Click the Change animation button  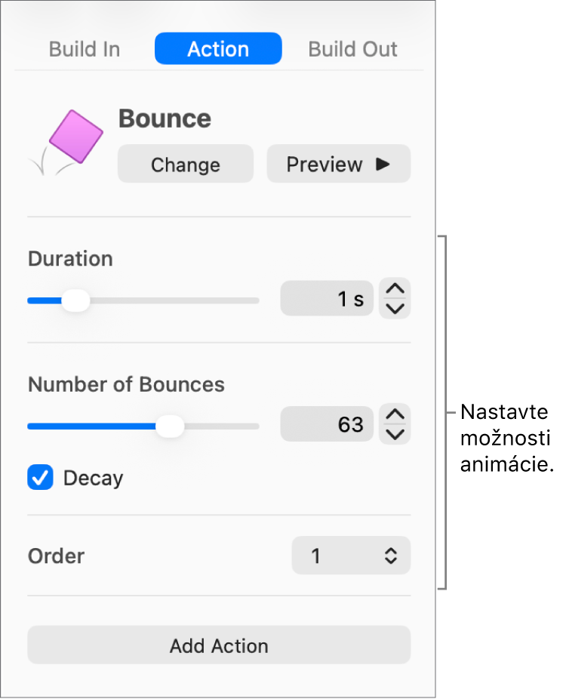(x=186, y=164)
